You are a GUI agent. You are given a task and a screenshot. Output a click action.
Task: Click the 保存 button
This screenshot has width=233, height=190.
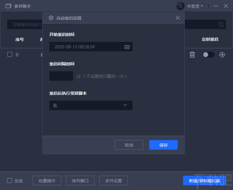[x=163, y=145]
